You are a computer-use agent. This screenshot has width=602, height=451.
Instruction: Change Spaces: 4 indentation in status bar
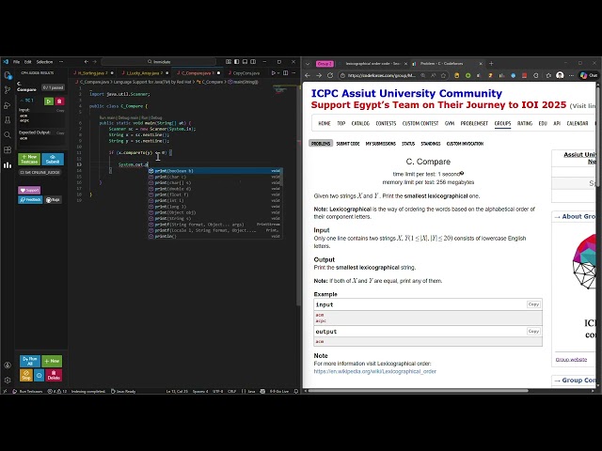pyautogui.click(x=200, y=391)
